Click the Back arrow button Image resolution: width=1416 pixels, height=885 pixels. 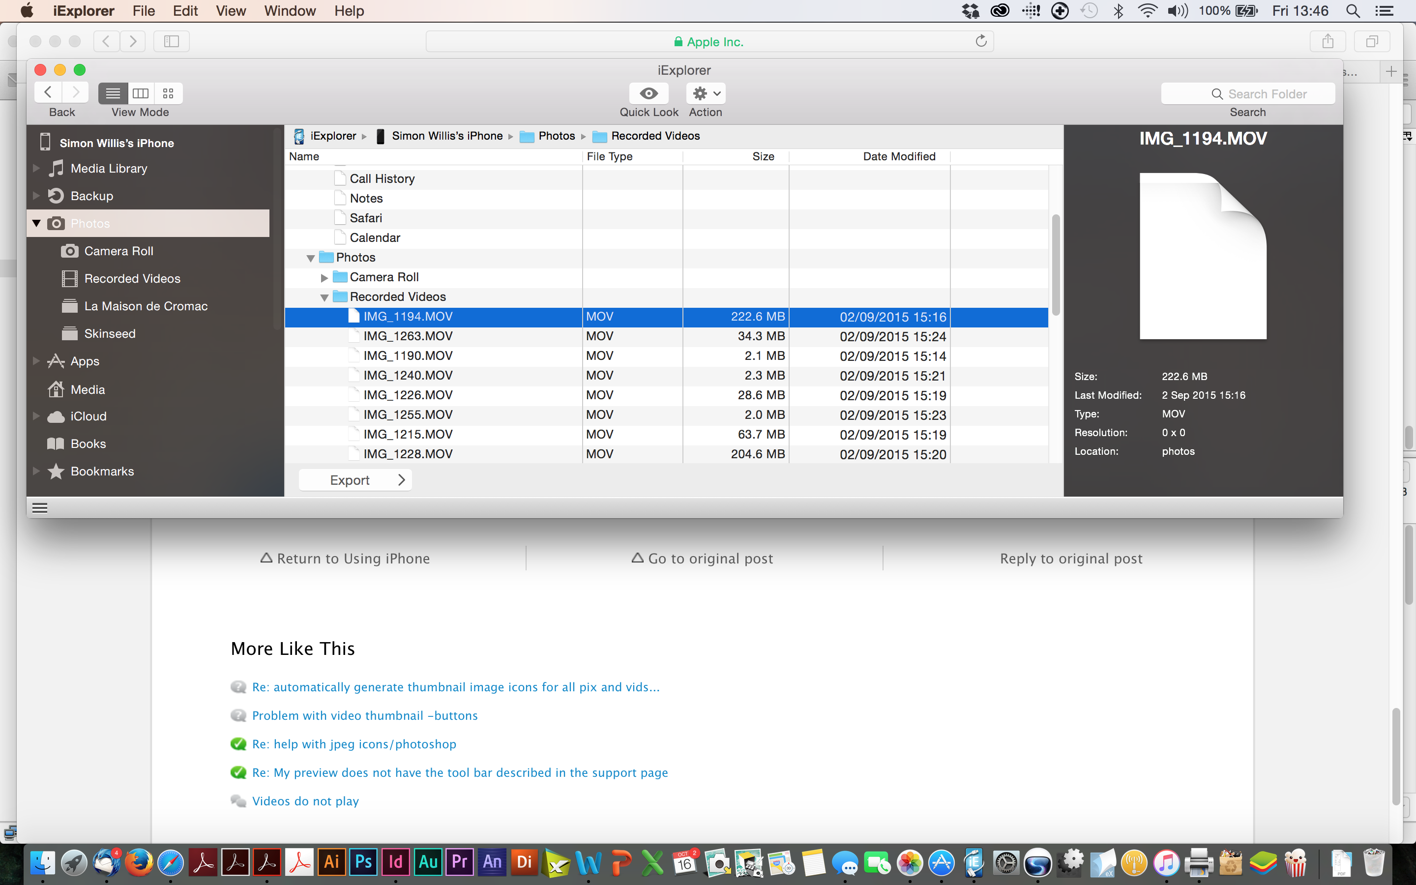pos(48,92)
